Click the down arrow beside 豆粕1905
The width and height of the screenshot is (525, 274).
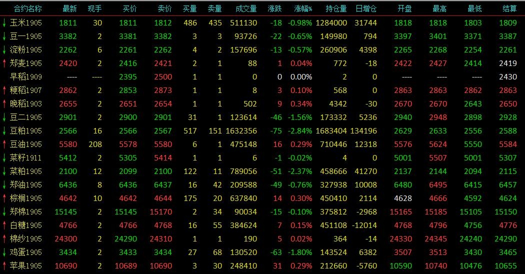coord(4,130)
